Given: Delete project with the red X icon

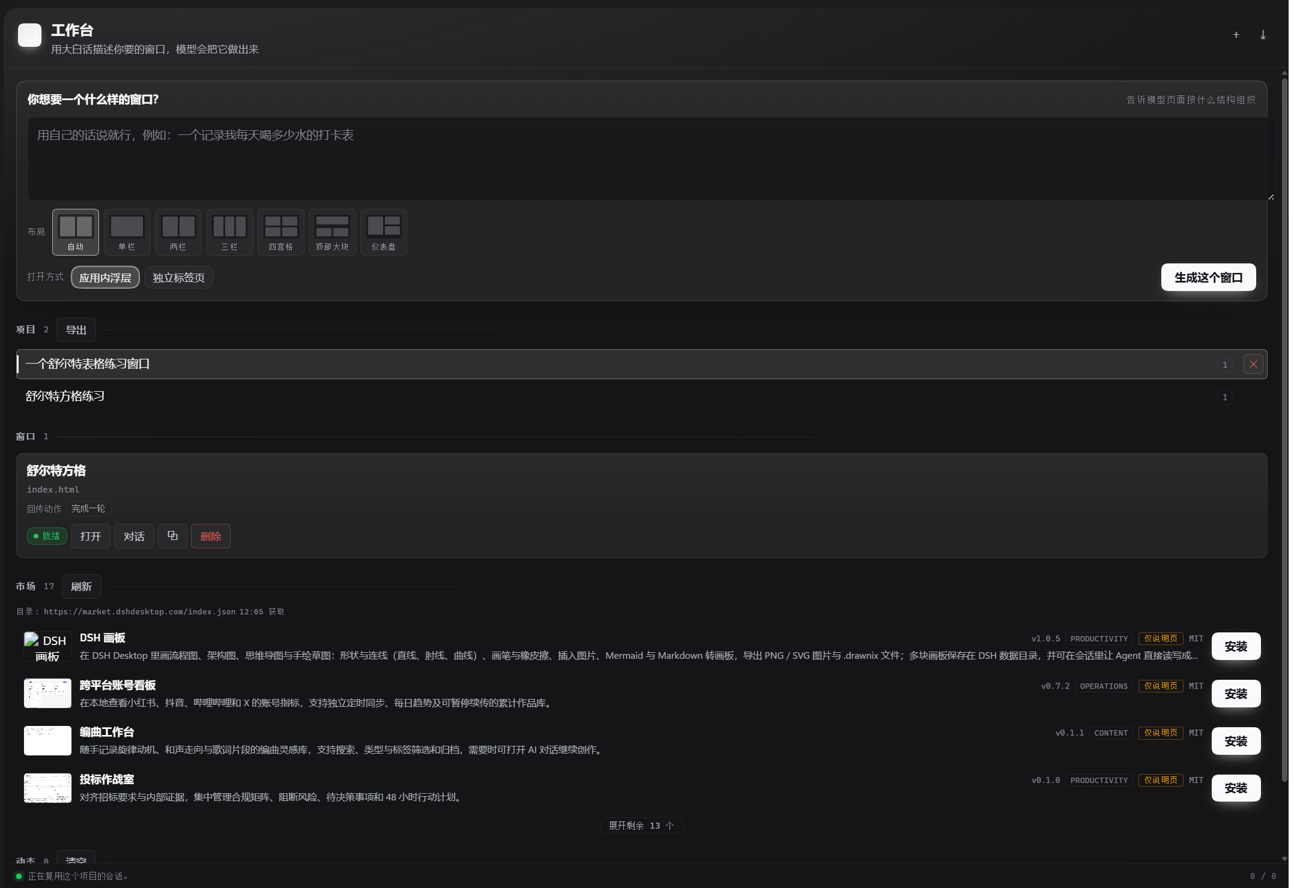Looking at the screenshot, I should (x=1253, y=364).
